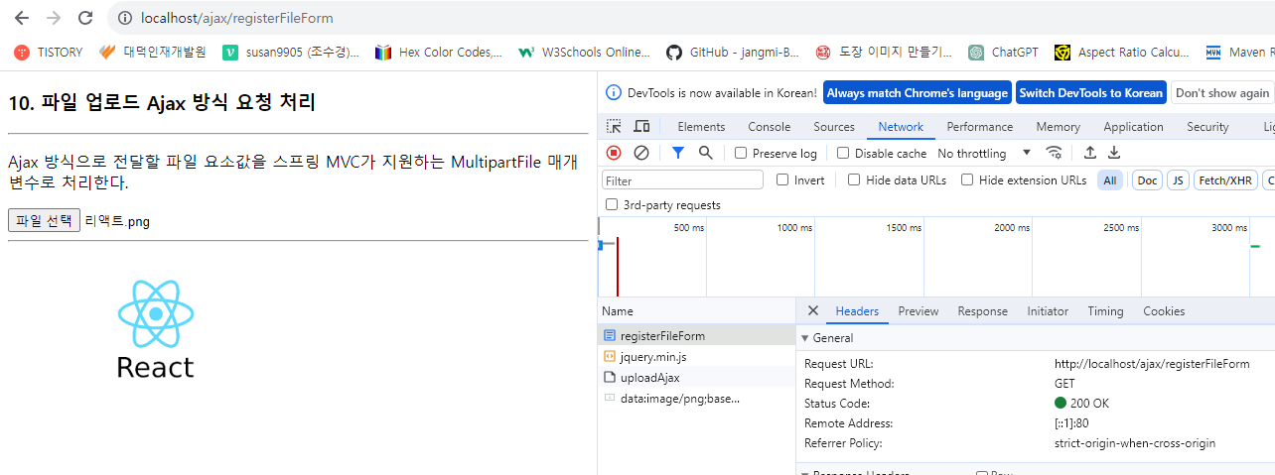
Task: Open the No throttling dropdown
Action: pos(985,154)
